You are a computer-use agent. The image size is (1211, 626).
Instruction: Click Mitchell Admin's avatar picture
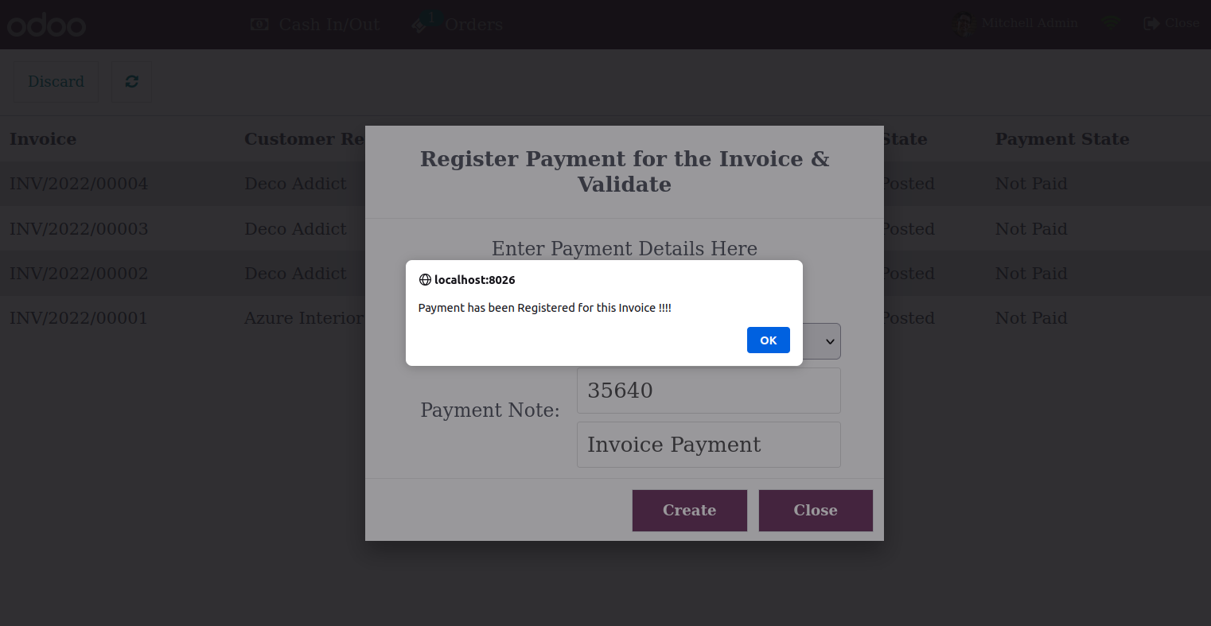(964, 24)
